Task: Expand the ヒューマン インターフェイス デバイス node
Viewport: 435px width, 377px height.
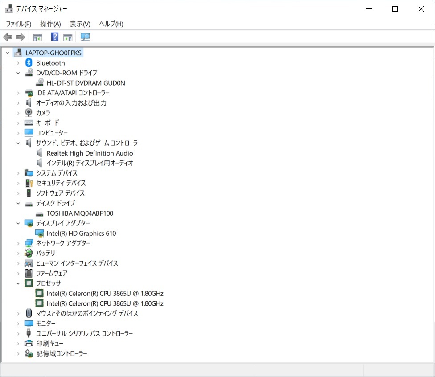Action: [x=18, y=263]
